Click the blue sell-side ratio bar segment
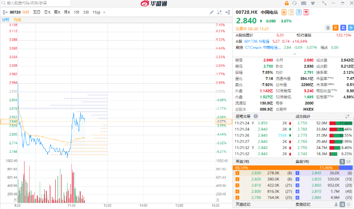This screenshot has width=354, height=209. click(x=346, y=167)
